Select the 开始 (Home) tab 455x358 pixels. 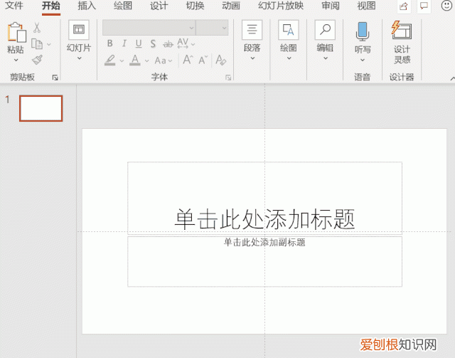pos(50,6)
